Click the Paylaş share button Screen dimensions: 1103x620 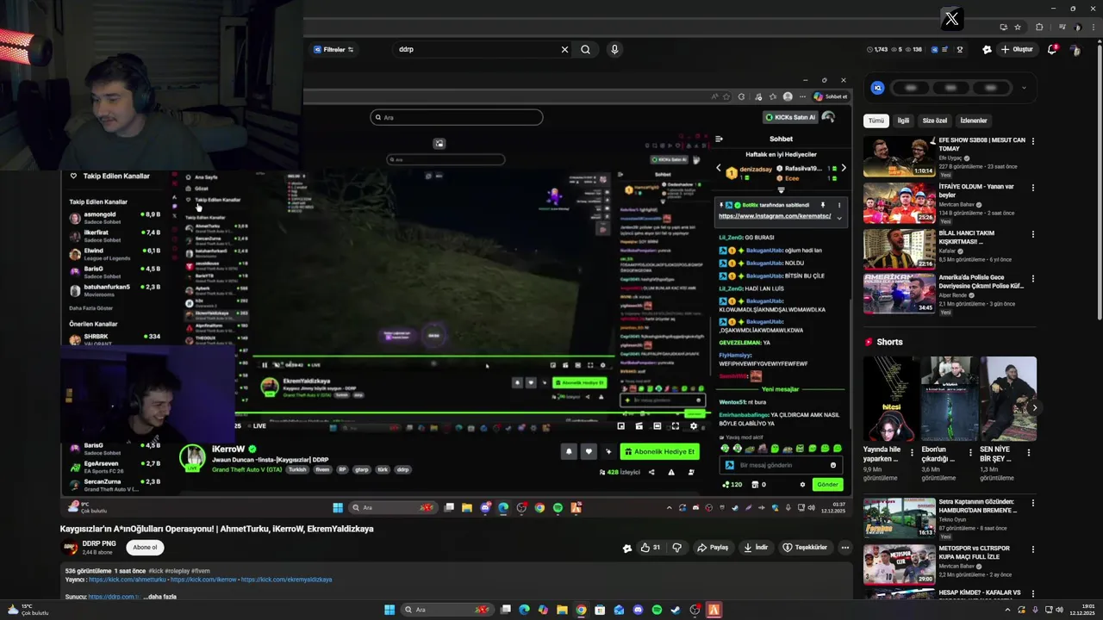713,548
